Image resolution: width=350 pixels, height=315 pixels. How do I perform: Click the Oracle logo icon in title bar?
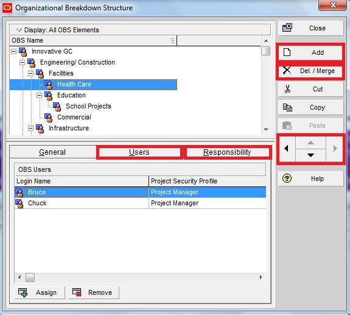pyautogui.click(x=7, y=8)
